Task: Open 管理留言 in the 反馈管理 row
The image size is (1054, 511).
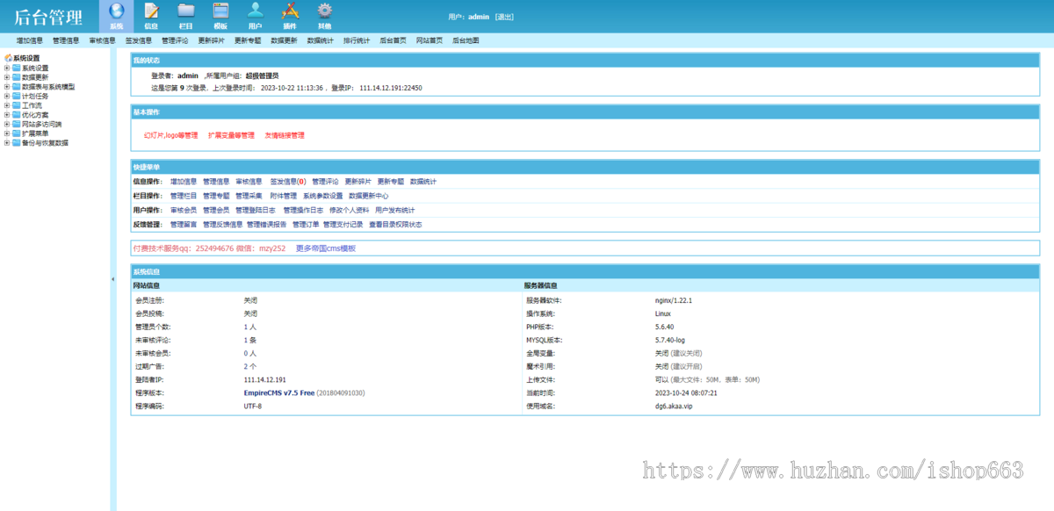Action: 184,225
